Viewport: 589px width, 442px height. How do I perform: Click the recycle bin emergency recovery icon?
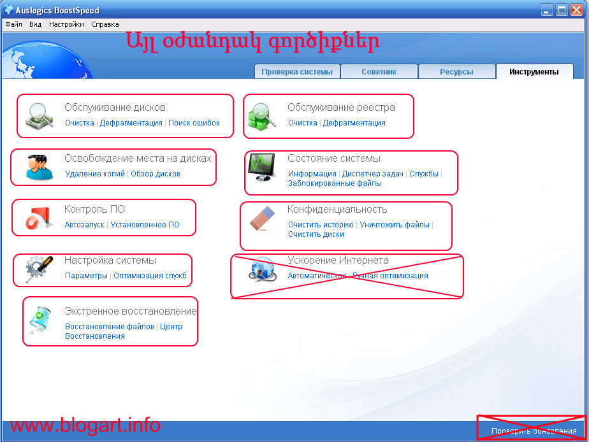pos(40,320)
